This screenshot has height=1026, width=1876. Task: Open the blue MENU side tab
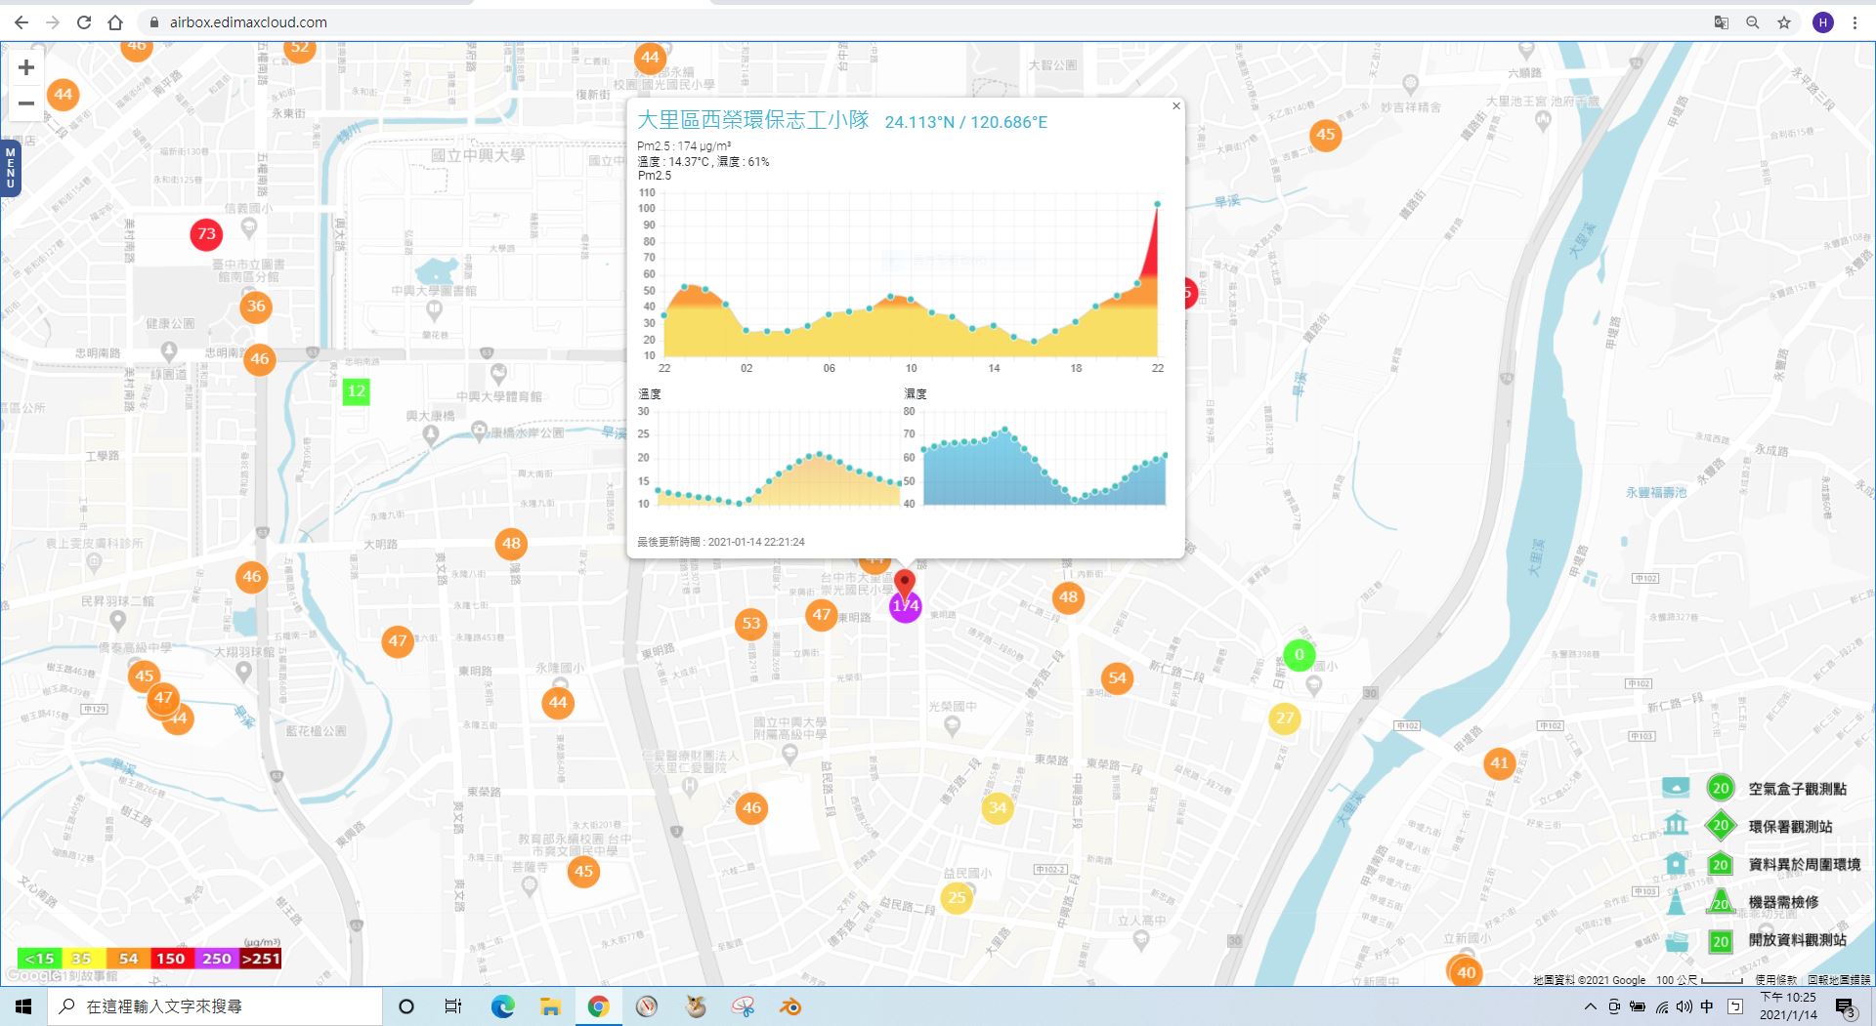pyautogui.click(x=10, y=168)
